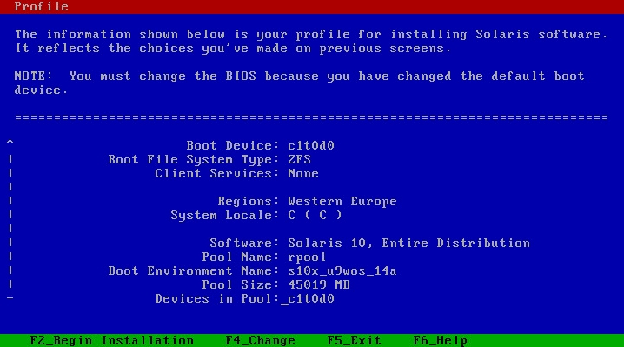This screenshot has height=347, width=624.
Task: Click the Pool Name label
Action: 241,257
